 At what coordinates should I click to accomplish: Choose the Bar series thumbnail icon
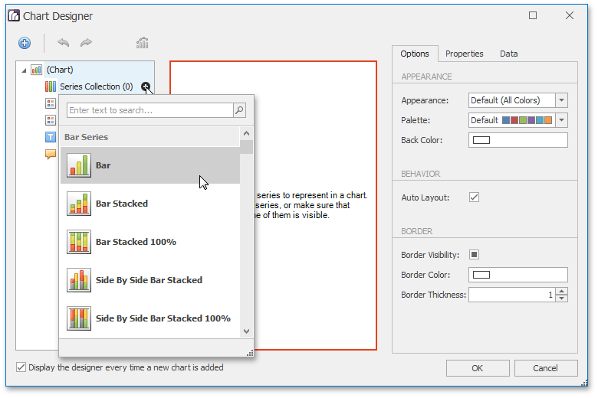coord(79,165)
